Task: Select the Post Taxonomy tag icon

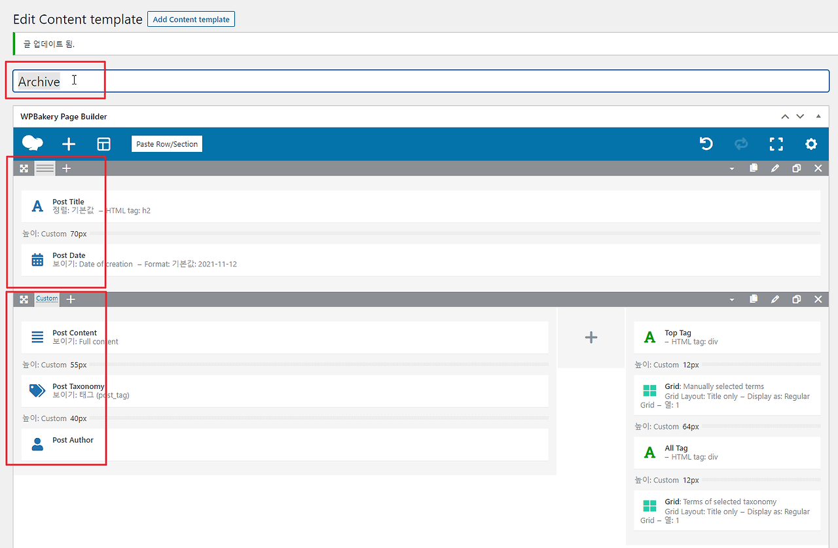Action: [37, 391]
